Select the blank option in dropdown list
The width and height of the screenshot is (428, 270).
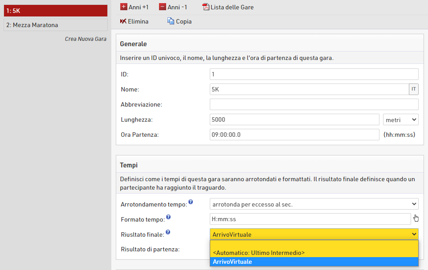(x=314, y=244)
